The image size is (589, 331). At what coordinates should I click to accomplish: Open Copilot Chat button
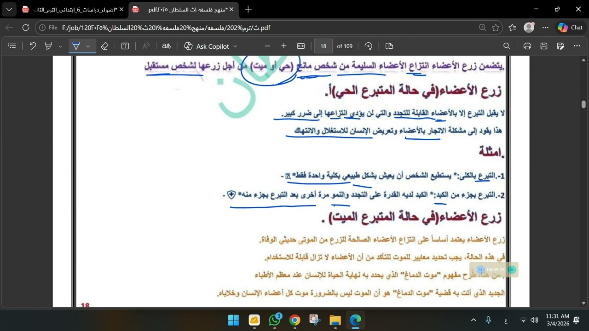click(571, 28)
